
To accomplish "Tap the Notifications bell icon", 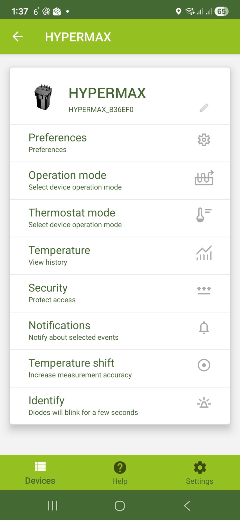I will click(x=204, y=327).
